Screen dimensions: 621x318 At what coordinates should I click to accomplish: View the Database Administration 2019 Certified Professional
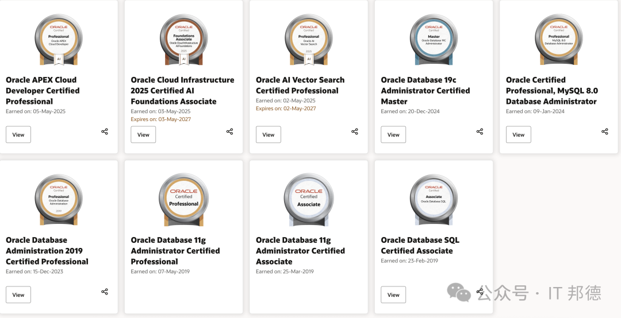click(18, 294)
